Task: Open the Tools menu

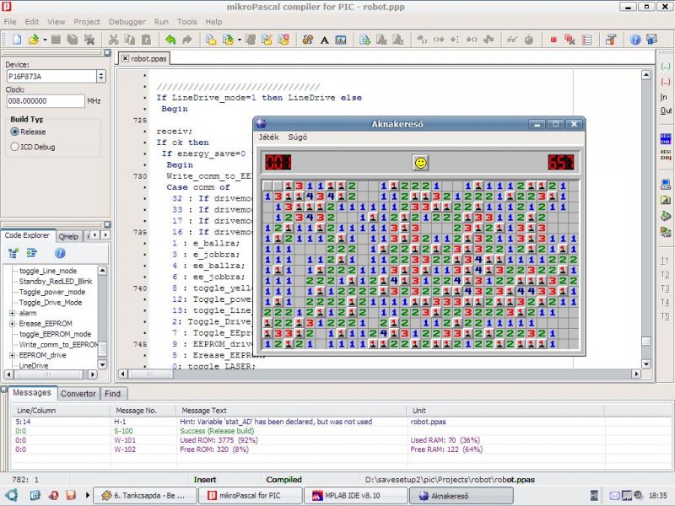Action: [x=186, y=22]
